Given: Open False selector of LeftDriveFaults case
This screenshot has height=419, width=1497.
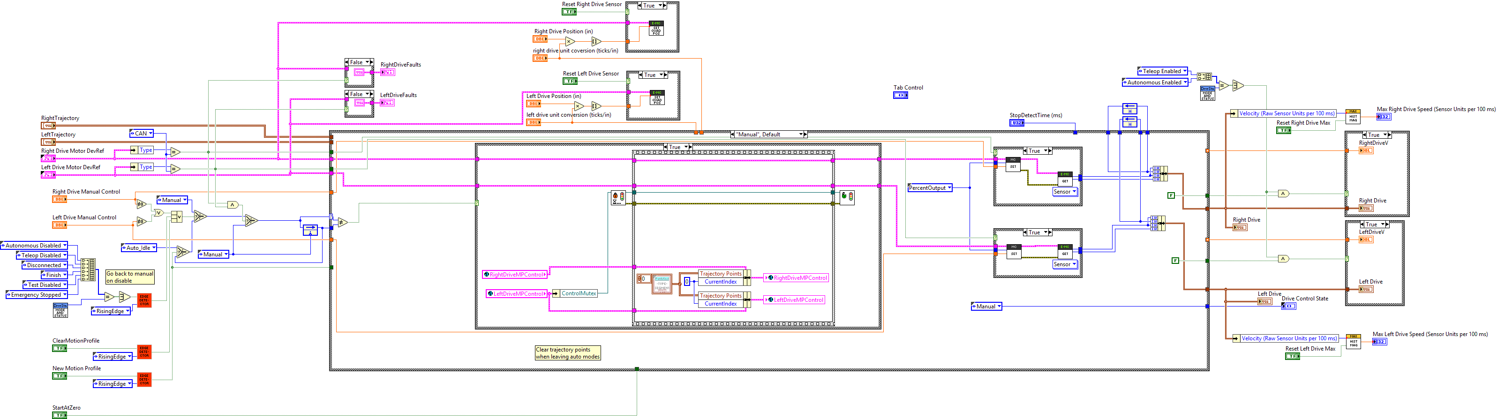Looking at the screenshot, I should pos(359,94).
